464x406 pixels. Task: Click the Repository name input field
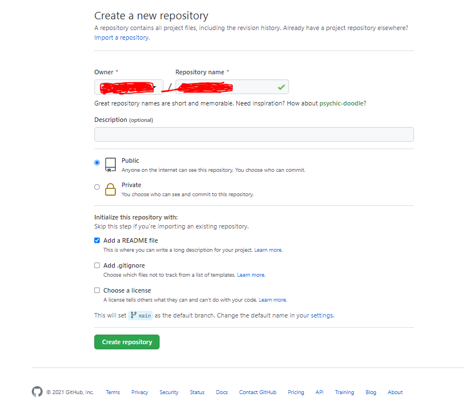[x=232, y=87]
